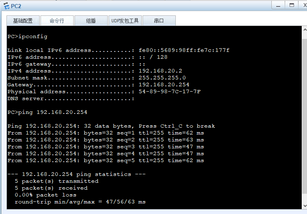The width and height of the screenshot is (307, 214).
Task: Click the terminal scrollbar up arrow
Action: 305,30
